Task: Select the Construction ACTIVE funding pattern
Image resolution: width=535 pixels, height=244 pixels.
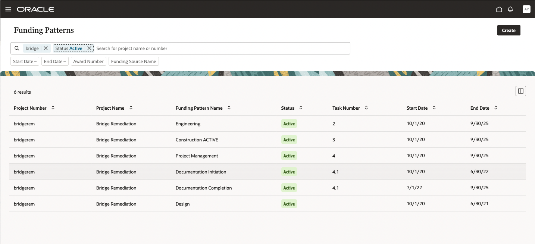Action: [x=197, y=140]
